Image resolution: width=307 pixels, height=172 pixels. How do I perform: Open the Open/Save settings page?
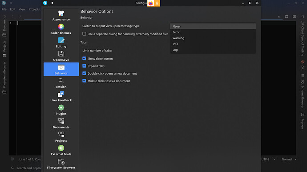coord(61,56)
